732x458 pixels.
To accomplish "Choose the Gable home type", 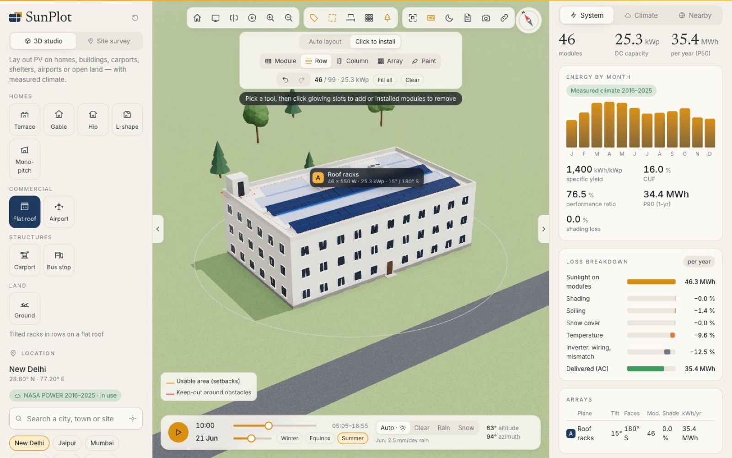I will point(59,120).
